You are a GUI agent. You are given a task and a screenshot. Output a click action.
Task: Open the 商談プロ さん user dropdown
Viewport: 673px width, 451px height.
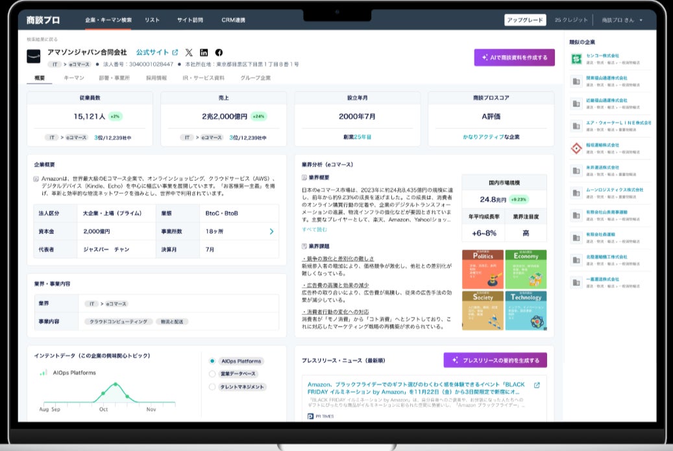tap(622, 20)
